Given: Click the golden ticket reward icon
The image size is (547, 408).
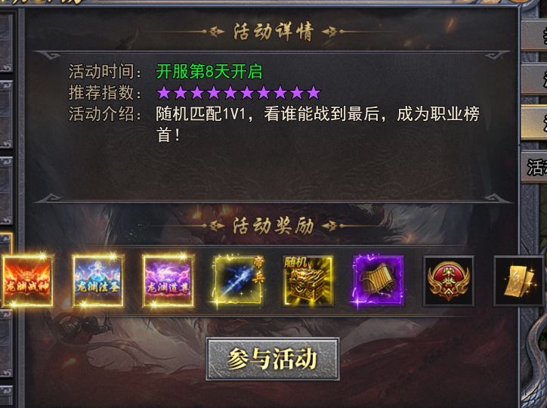Looking at the screenshot, I should (x=519, y=281).
